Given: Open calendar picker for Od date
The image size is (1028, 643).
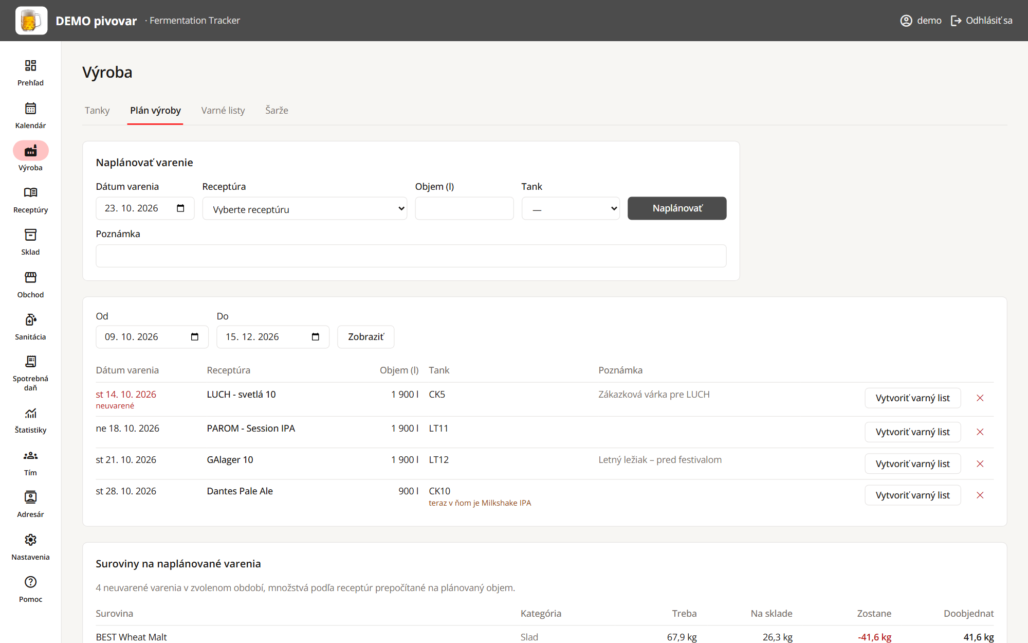Looking at the screenshot, I should click(x=194, y=337).
